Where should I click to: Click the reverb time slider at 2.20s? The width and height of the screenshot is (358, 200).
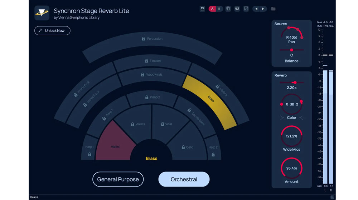294,82
